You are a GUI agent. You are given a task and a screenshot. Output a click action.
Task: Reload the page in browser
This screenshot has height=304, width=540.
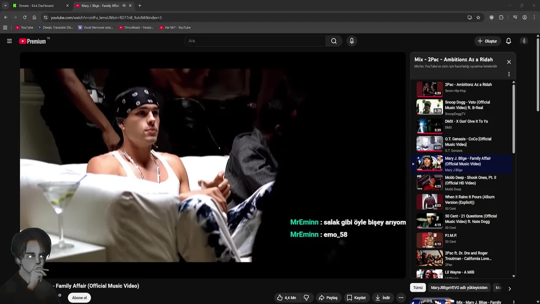coord(24,17)
